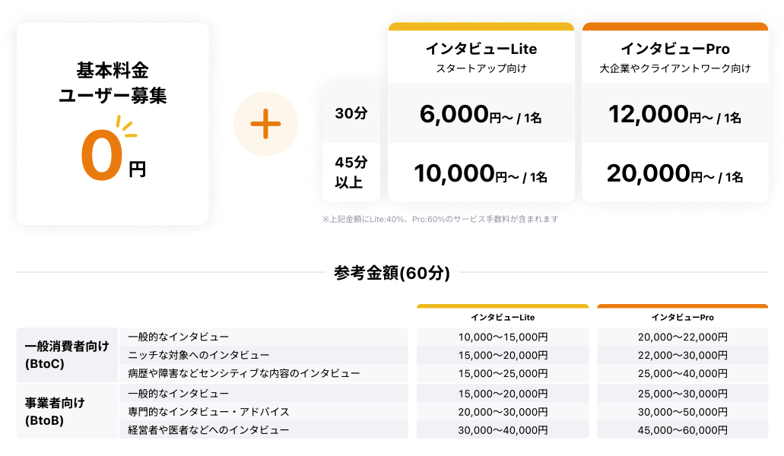784x456 pixels.
Task: Click the Lite 6,000円 price cell
Action: point(481,114)
